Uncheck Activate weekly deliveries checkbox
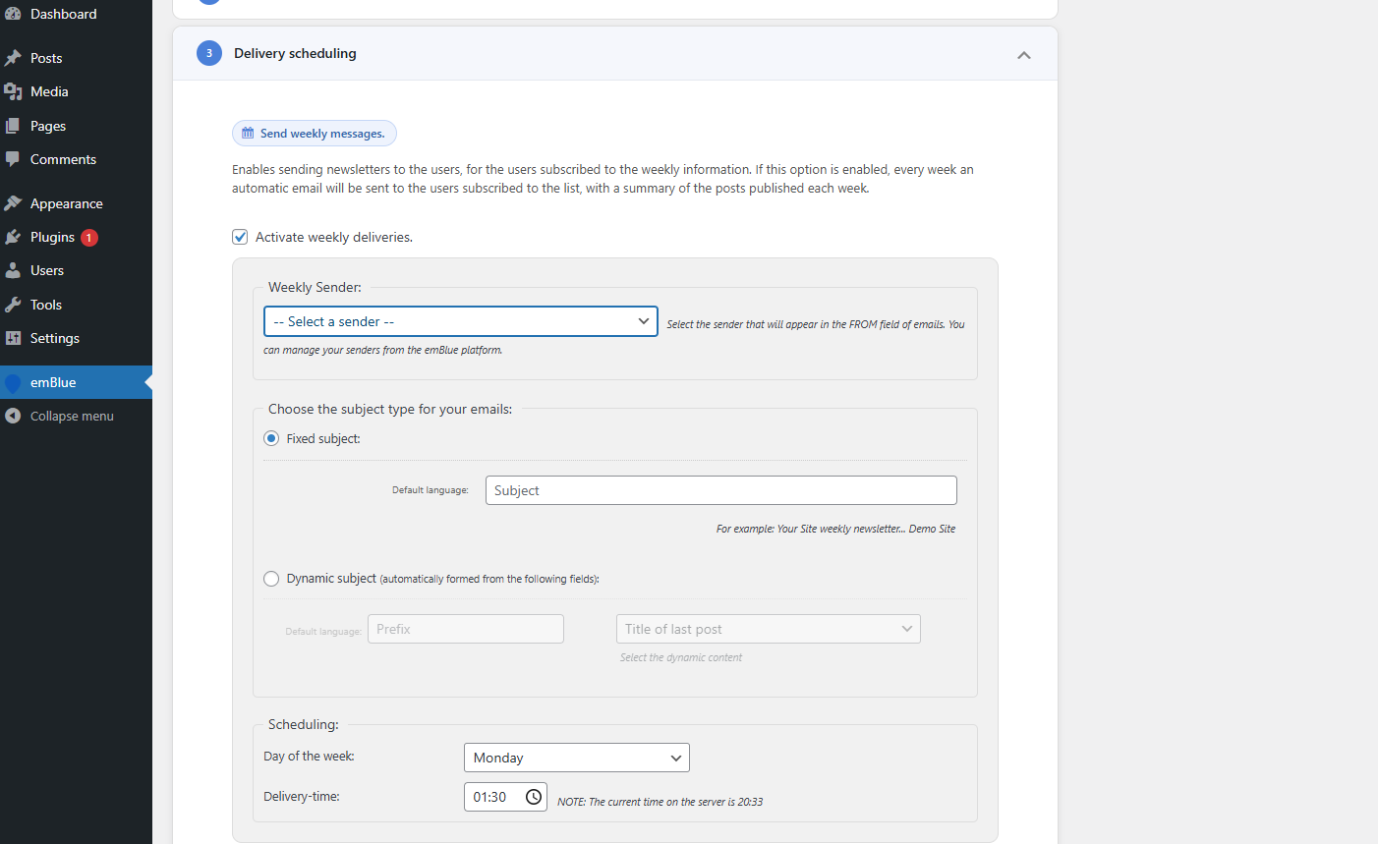The image size is (1378, 844). point(240,237)
